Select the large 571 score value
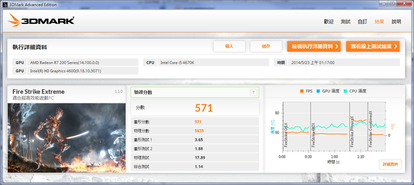The width and height of the screenshot is (414, 185). coord(204,108)
